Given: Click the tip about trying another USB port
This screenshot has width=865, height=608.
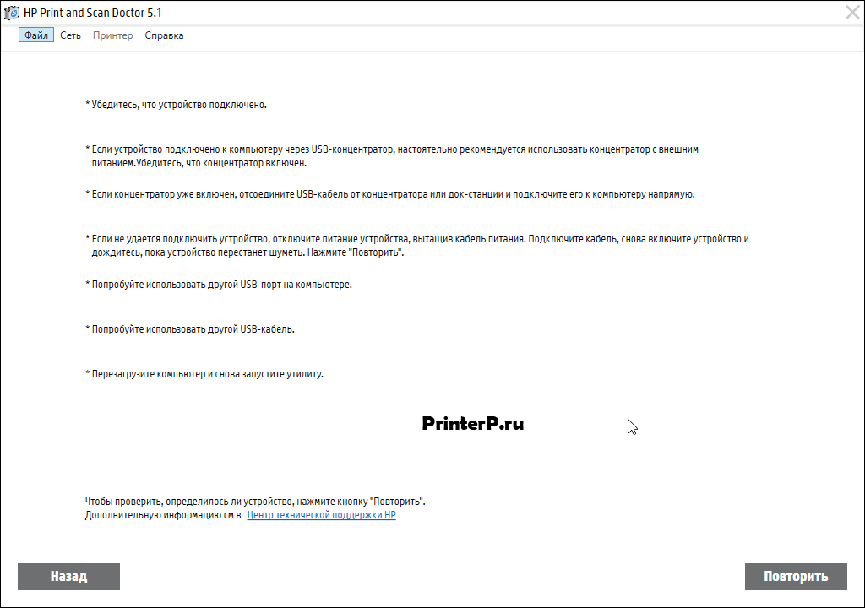Looking at the screenshot, I should pos(219,285).
